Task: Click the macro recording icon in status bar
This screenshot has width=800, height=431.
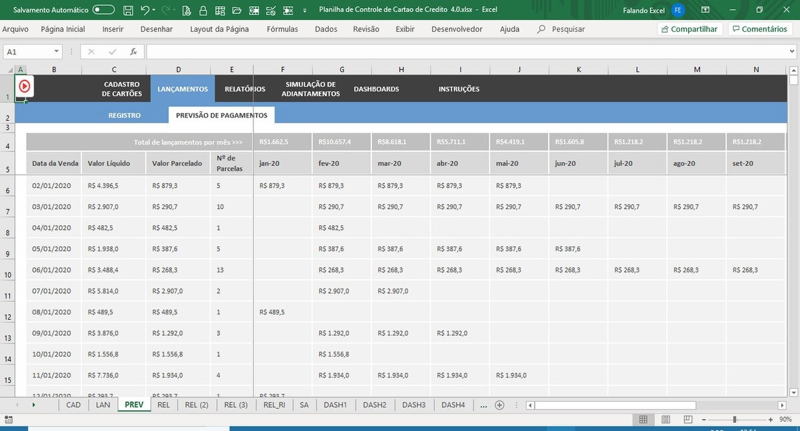Action: (x=8, y=420)
